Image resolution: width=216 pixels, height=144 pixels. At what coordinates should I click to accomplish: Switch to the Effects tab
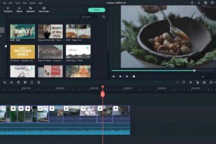coord(19,10)
